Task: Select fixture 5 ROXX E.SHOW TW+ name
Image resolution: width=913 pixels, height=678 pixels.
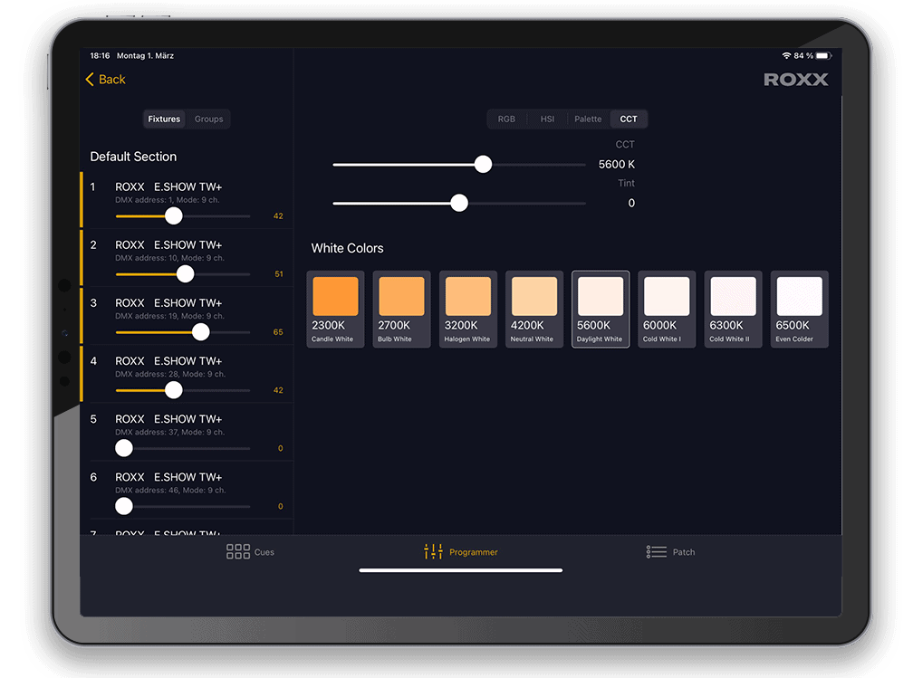Action: (168, 419)
